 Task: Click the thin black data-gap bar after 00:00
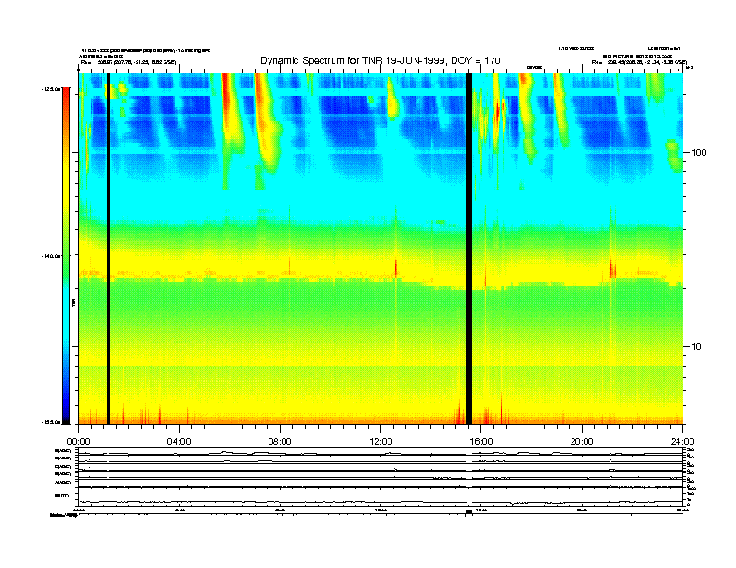(108, 249)
